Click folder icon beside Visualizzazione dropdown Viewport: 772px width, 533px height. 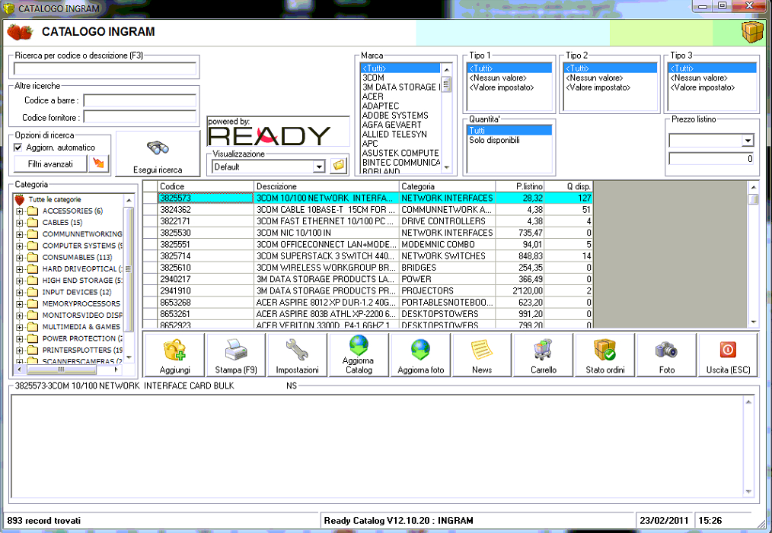[x=339, y=166]
